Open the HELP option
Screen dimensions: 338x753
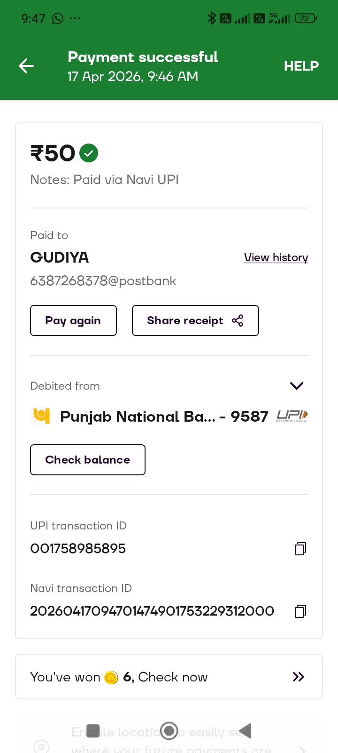click(x=301, y=66)
